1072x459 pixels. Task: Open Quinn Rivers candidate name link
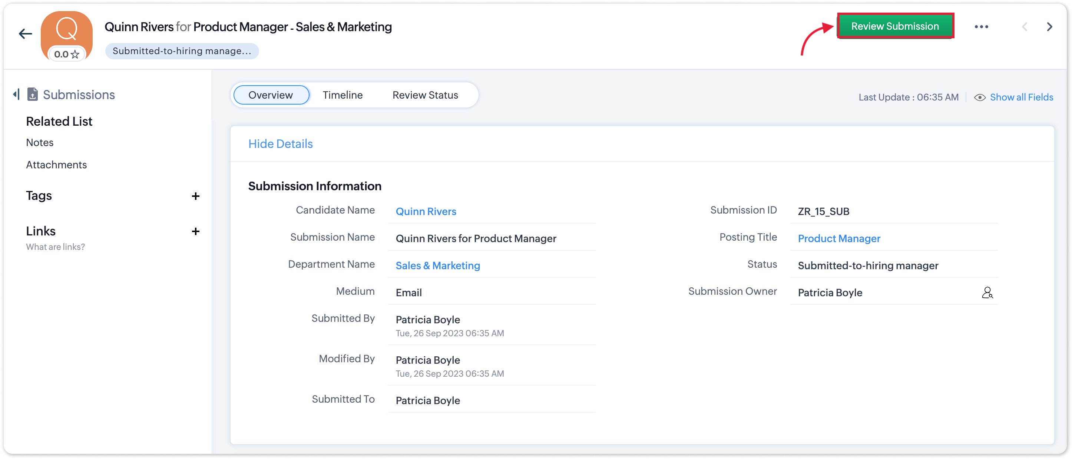(x=426, y=211)
